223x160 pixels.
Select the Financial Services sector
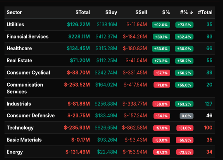pyautogui.click(x=27, y=37)
